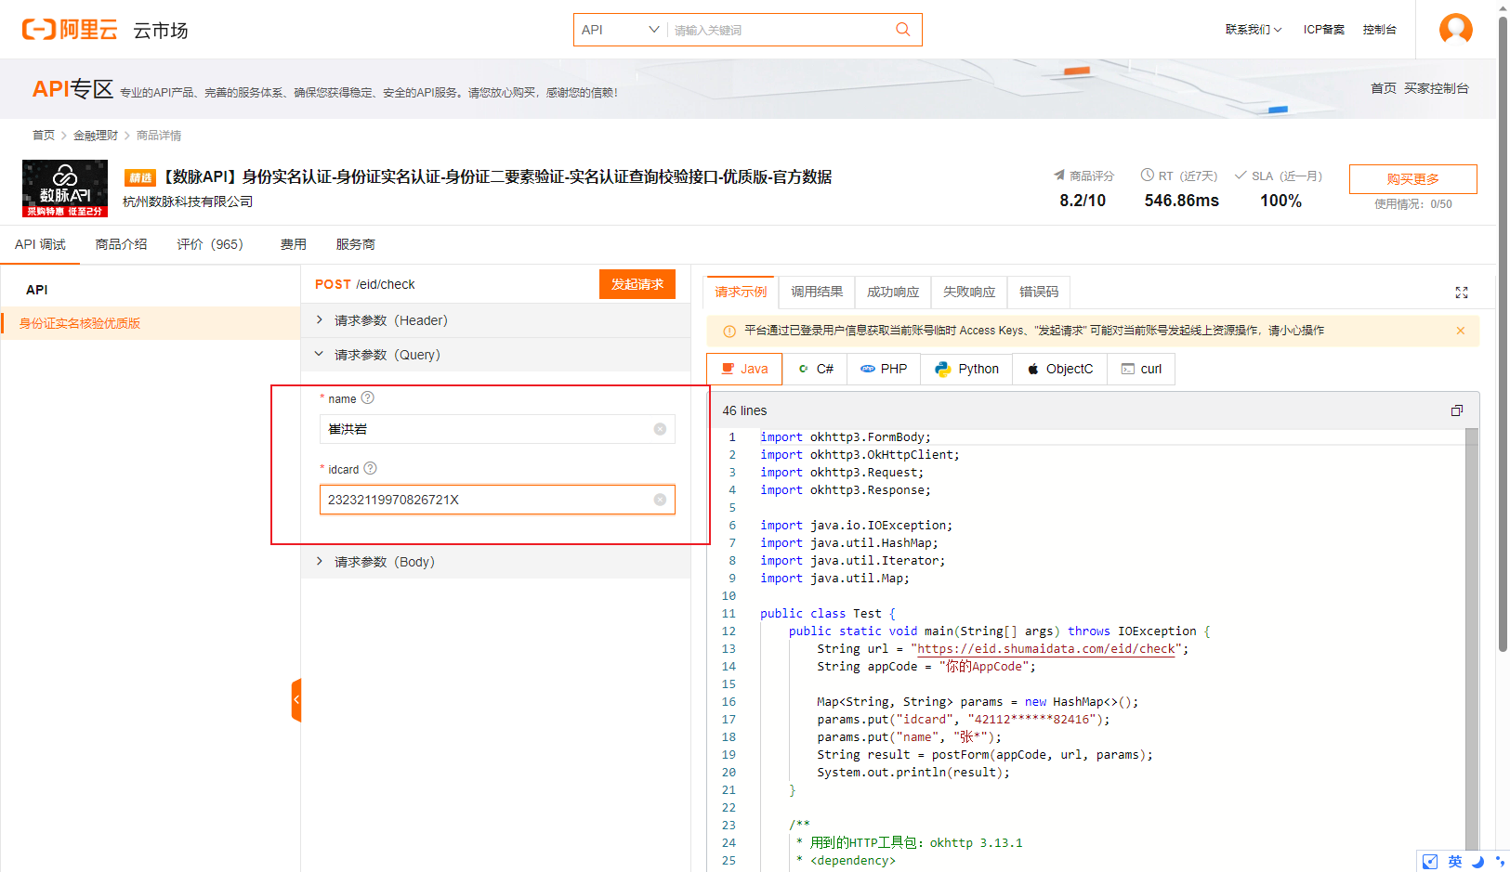Copy the 46 lines code
The width and height of the screenshot is (1510, 872).
click(x=1457, y=410)
